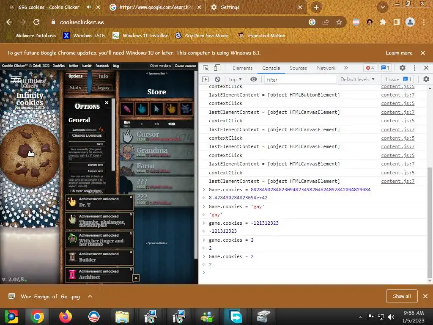The height and width of the screenshot is (325, 433).
Task: Select buy amount 1 in store
Action: tap(142, 124)
